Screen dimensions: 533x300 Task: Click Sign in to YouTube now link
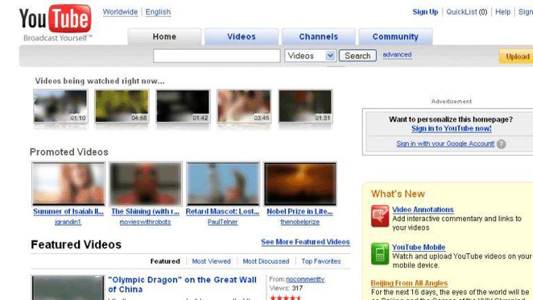pyautogui.click(x=451, y=128)
